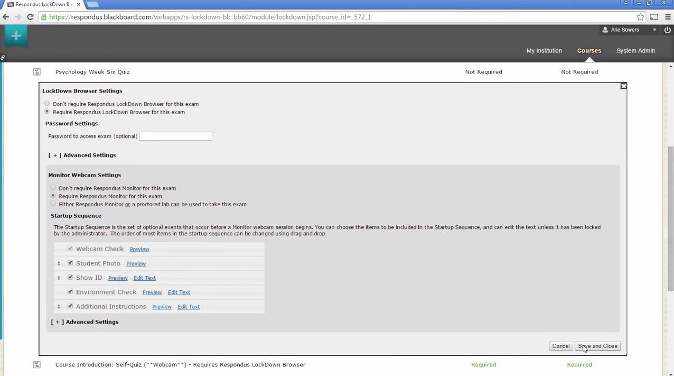Click the user icon beside Arie Sowers

point(605,30)
